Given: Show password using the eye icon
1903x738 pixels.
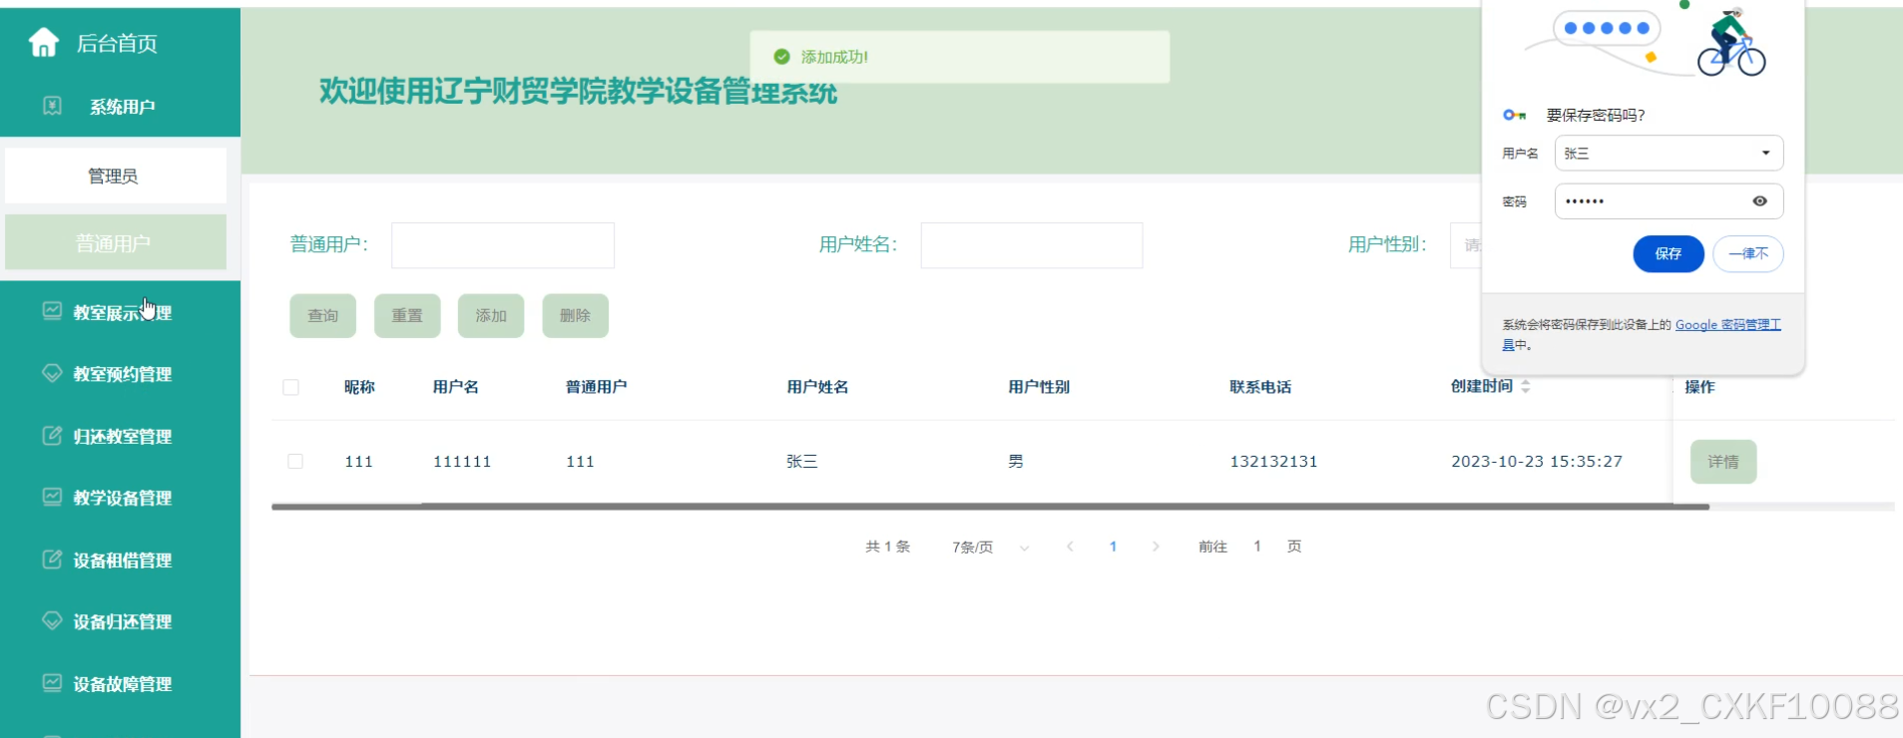Looking at the screenshot, I should (x=1760, y=201).
